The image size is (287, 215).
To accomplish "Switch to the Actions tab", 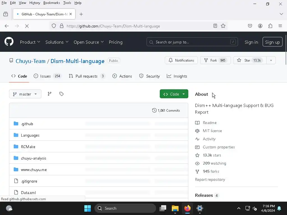I will [122, 76].
